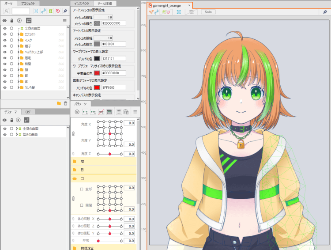Toggle visibility eye for 帽子 folder

[x=5, y=46]
